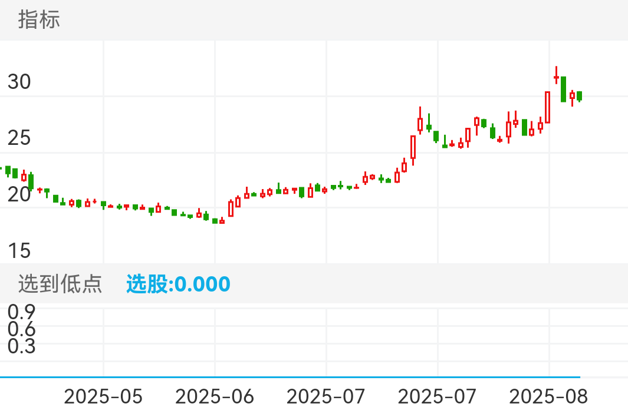Viewport: 628px width, 417px height.
Task: Click the 0.6 indicator axis label
Action: 22,329
